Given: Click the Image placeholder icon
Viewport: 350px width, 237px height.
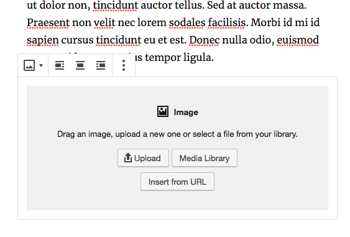Looking at the screenshot, I should point(163,111).
